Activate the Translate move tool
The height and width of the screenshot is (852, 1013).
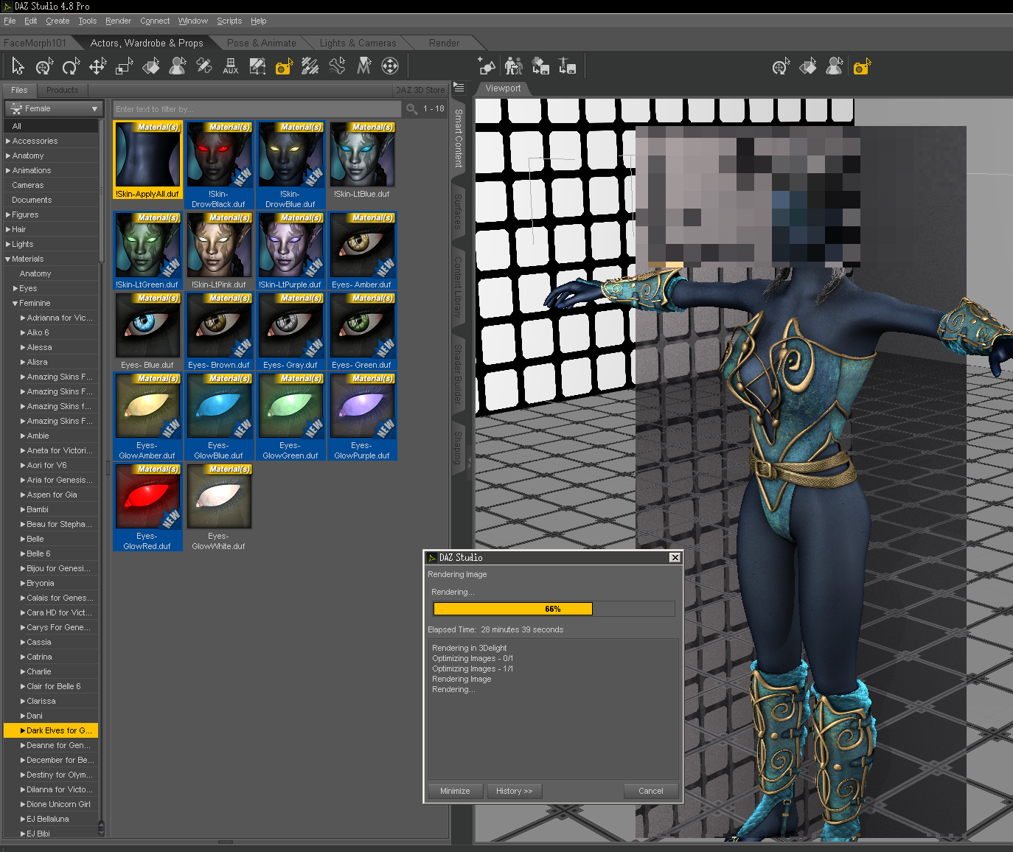tap(97, 66)
